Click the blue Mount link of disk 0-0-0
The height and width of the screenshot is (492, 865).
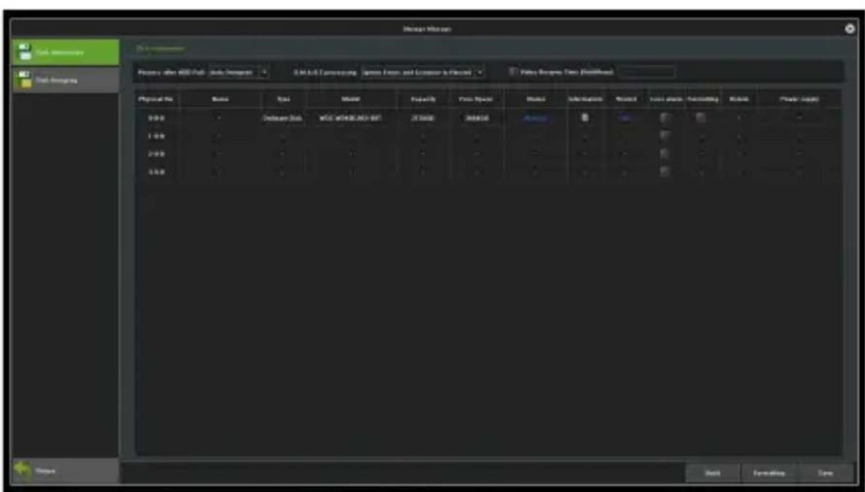click(x=626, y=118)
